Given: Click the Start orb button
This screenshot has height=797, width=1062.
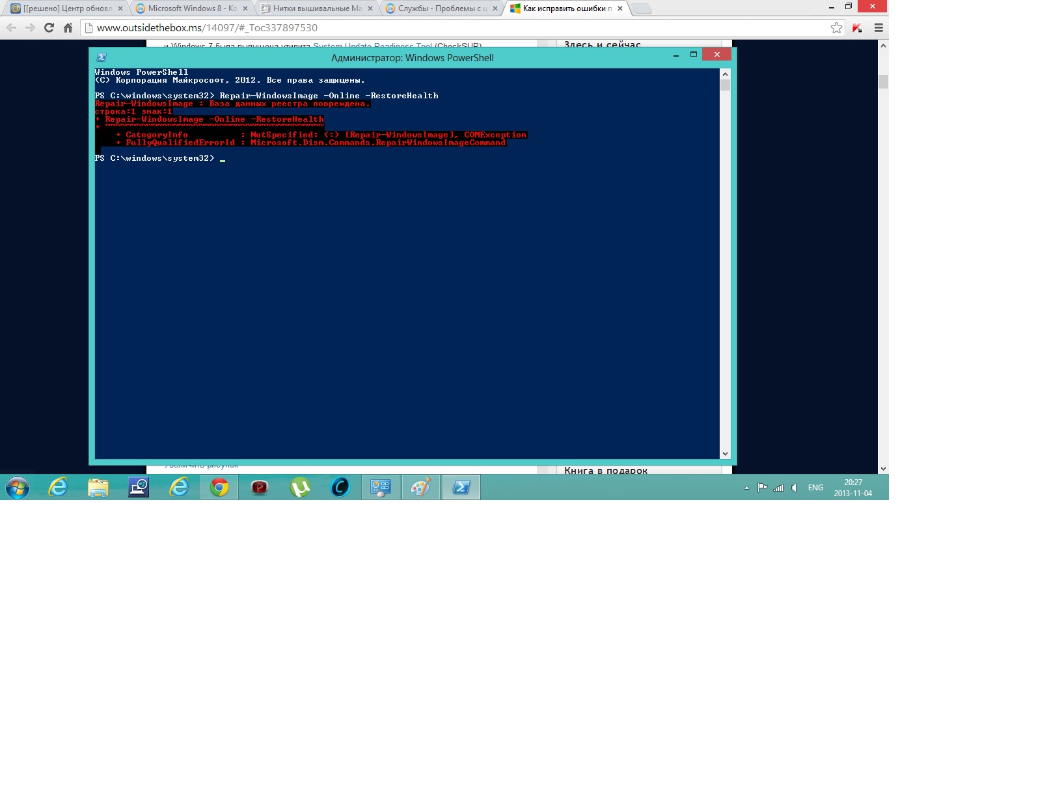Looking at the screenshot, I should click(18, 487).
